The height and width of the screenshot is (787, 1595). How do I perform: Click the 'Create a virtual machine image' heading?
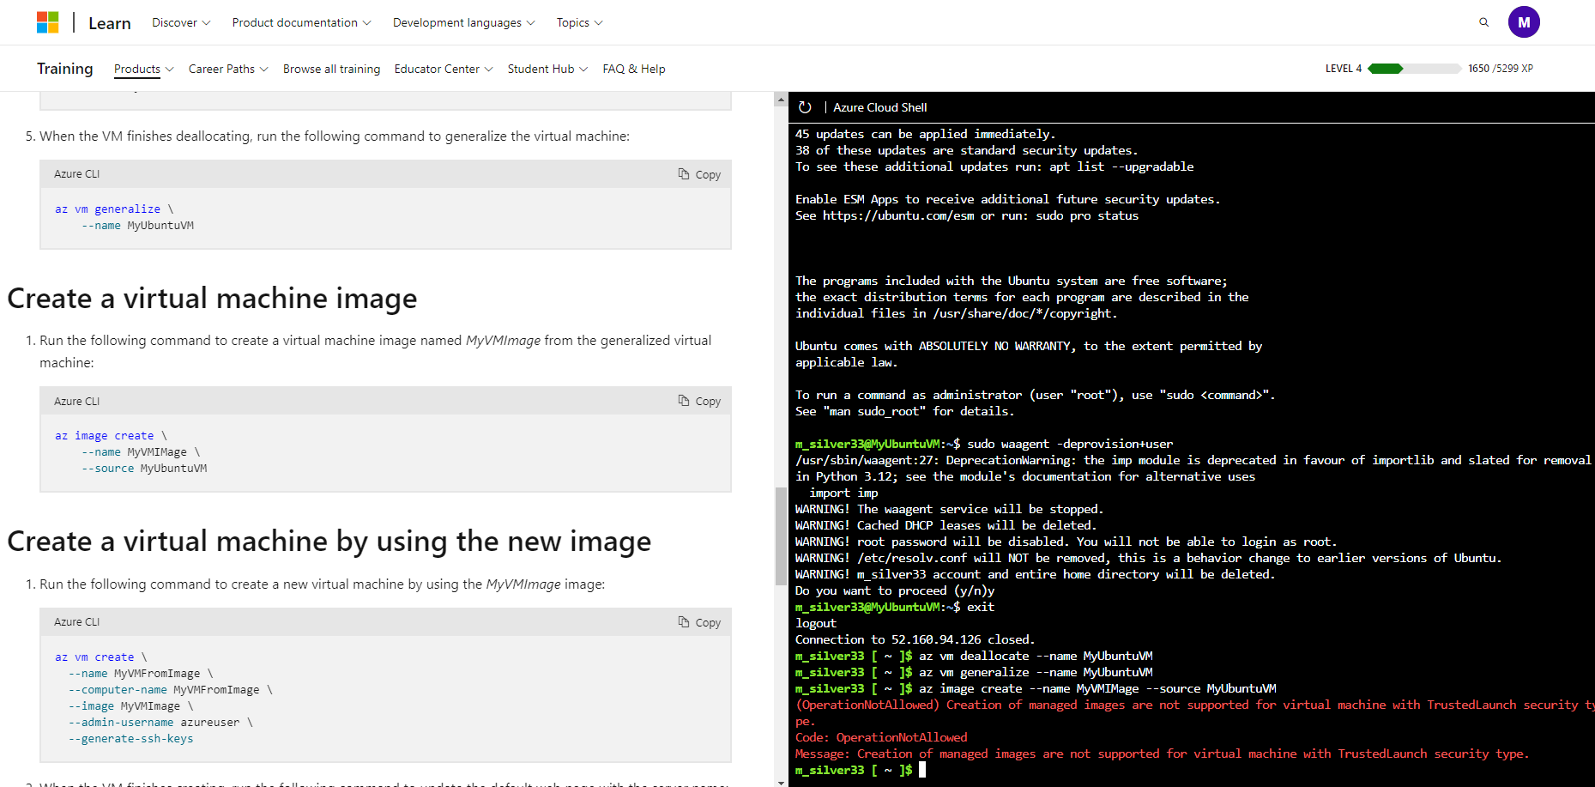212,299
